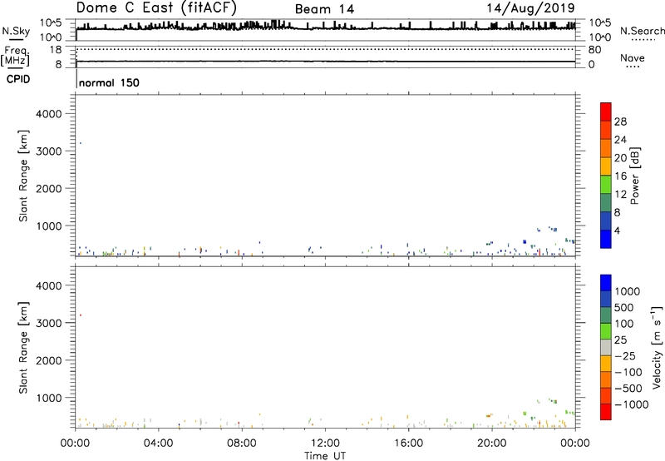Screen dimensions: 665x461
Task: Click the blue bottom segment of Power colorbar
Action: point(606,239)
